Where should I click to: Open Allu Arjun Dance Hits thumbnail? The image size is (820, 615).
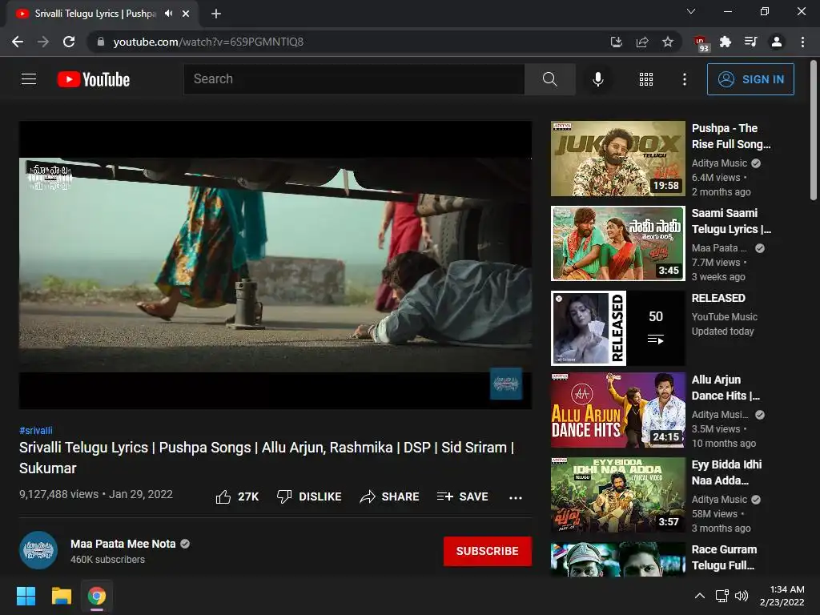pyautogui.click(x=618, y=410)
